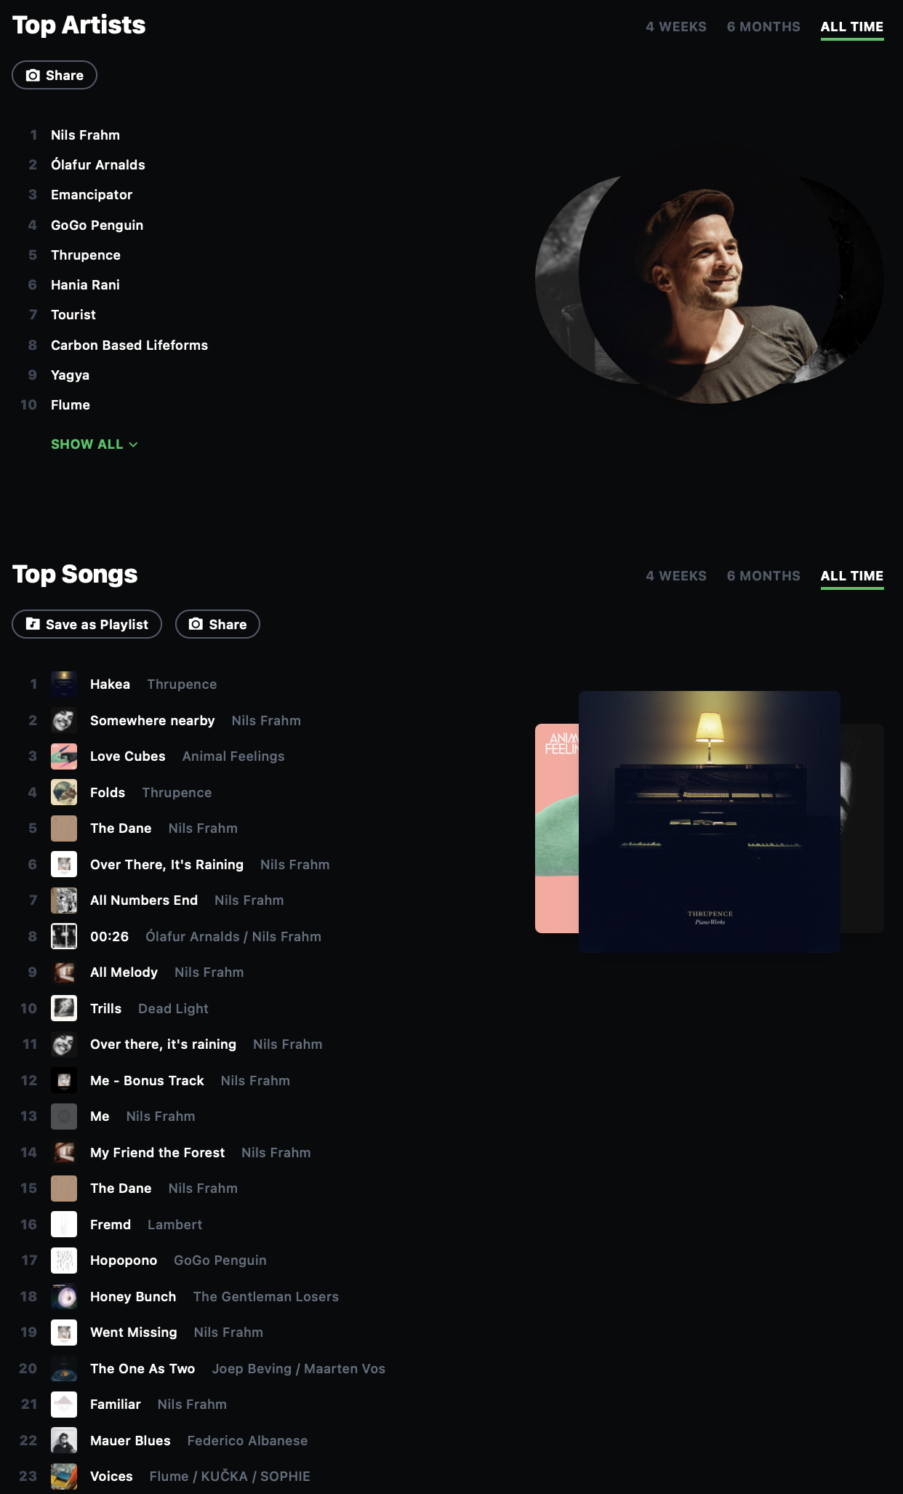903x1494 pixels.
Task: Click the camera icon in Top Songs Share
Action: 196,624
